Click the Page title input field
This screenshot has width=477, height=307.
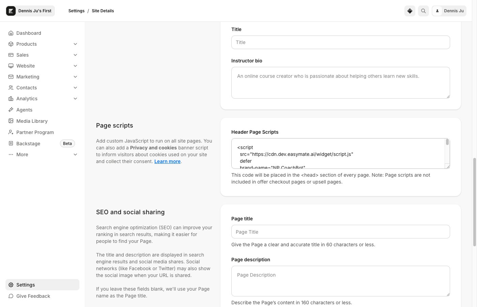click(341, 232)
